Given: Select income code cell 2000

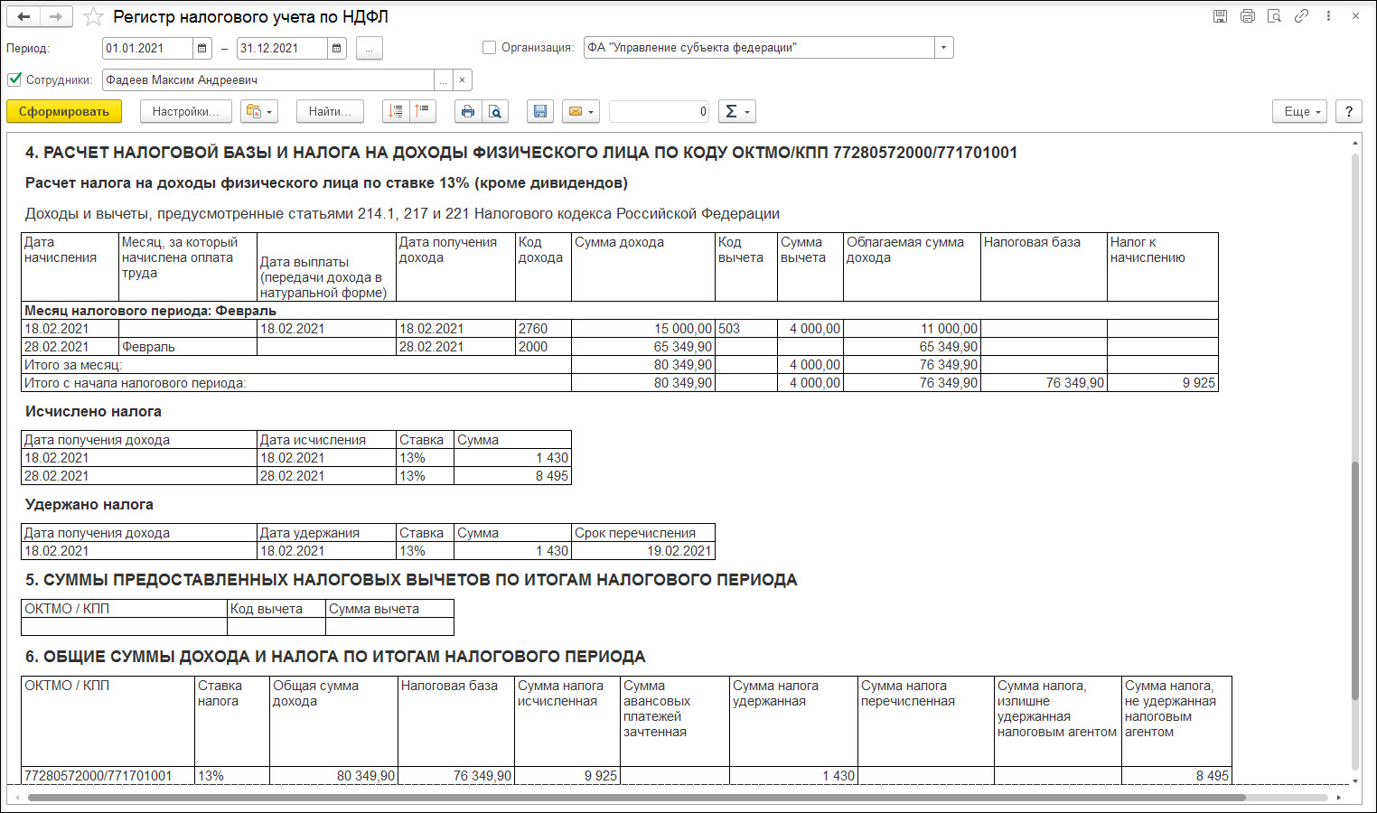Looking at the screenshot, I should (x=543, y=347).
